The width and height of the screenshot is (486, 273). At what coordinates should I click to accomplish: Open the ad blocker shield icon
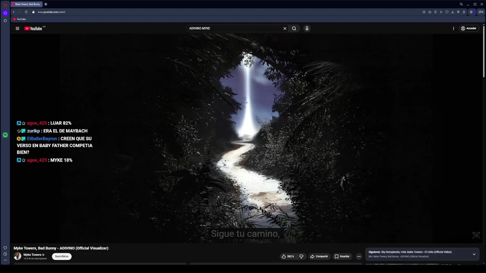pos(436,12)
